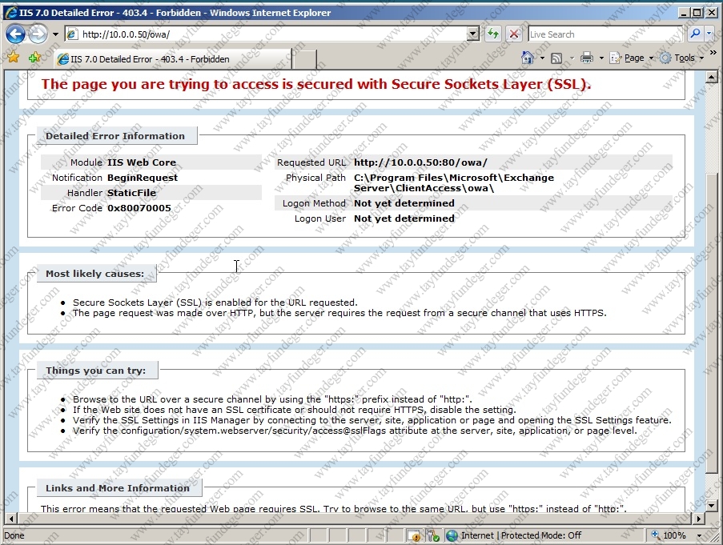723x545 pixels.
Task: Click the Things you can try heading
Action: coord(96,371)
